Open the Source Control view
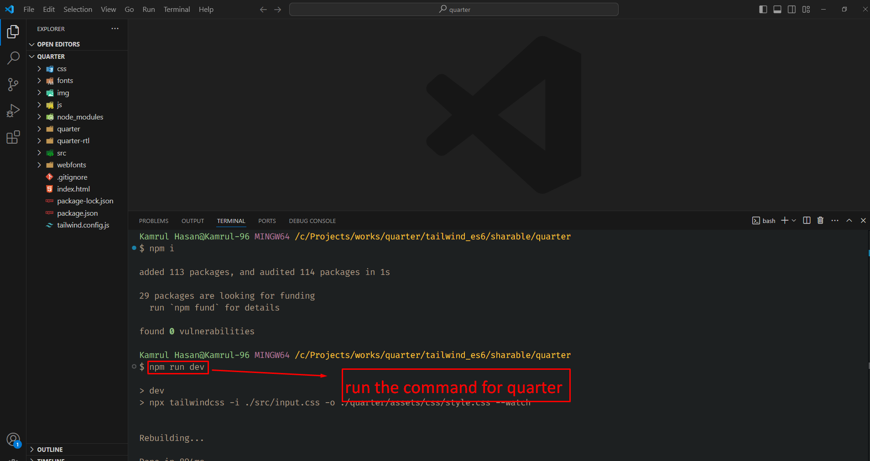Image resolution: width=870 pixels, height=461 pixels. (x=13, y=84)
